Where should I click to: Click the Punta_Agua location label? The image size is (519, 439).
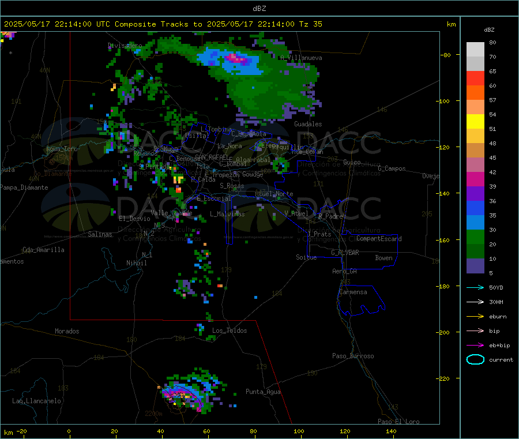pyautogui.click(x=263, y=392)
